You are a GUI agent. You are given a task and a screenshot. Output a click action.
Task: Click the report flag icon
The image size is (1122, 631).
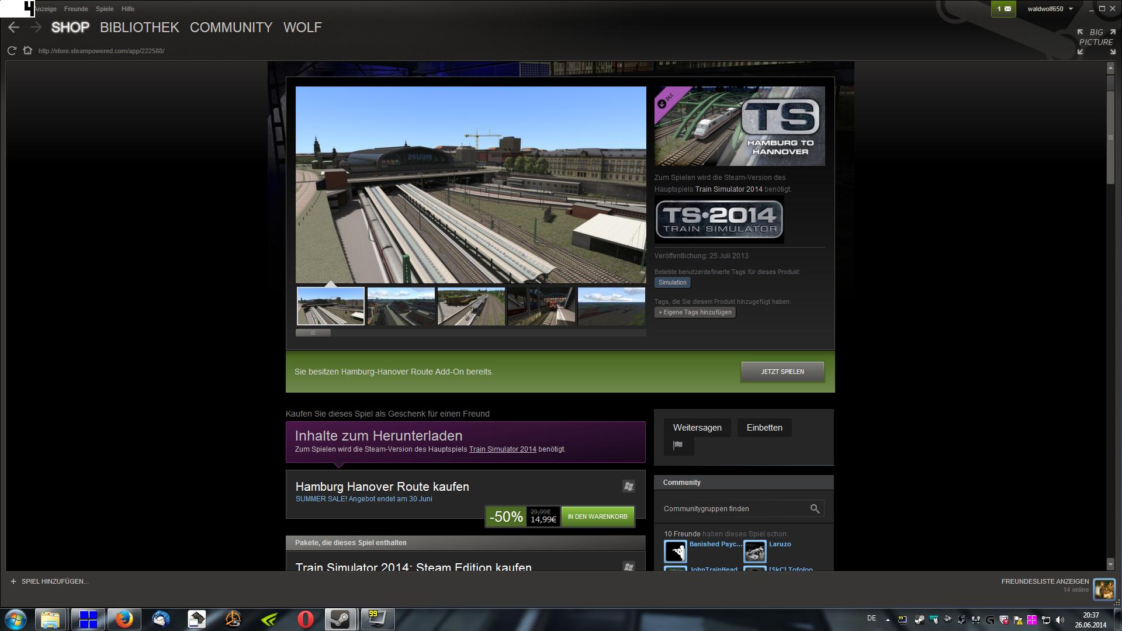tap(678, 446)
